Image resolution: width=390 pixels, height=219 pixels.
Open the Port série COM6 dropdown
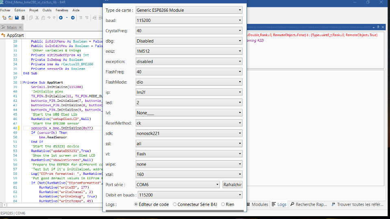point(178,185)
